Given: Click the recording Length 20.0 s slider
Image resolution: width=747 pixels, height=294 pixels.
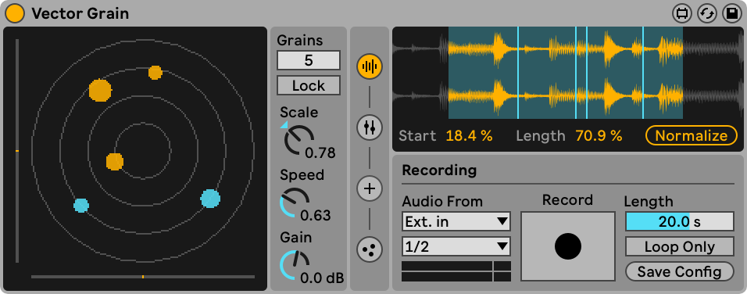Looking at the screenshot, I should (679, 221).
